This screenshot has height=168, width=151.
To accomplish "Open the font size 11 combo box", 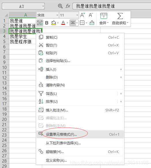I will pyautogui.click(x=69, y=15).
